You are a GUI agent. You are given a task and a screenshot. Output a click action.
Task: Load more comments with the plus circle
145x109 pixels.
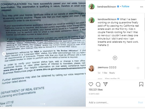(x=115, y=58)
